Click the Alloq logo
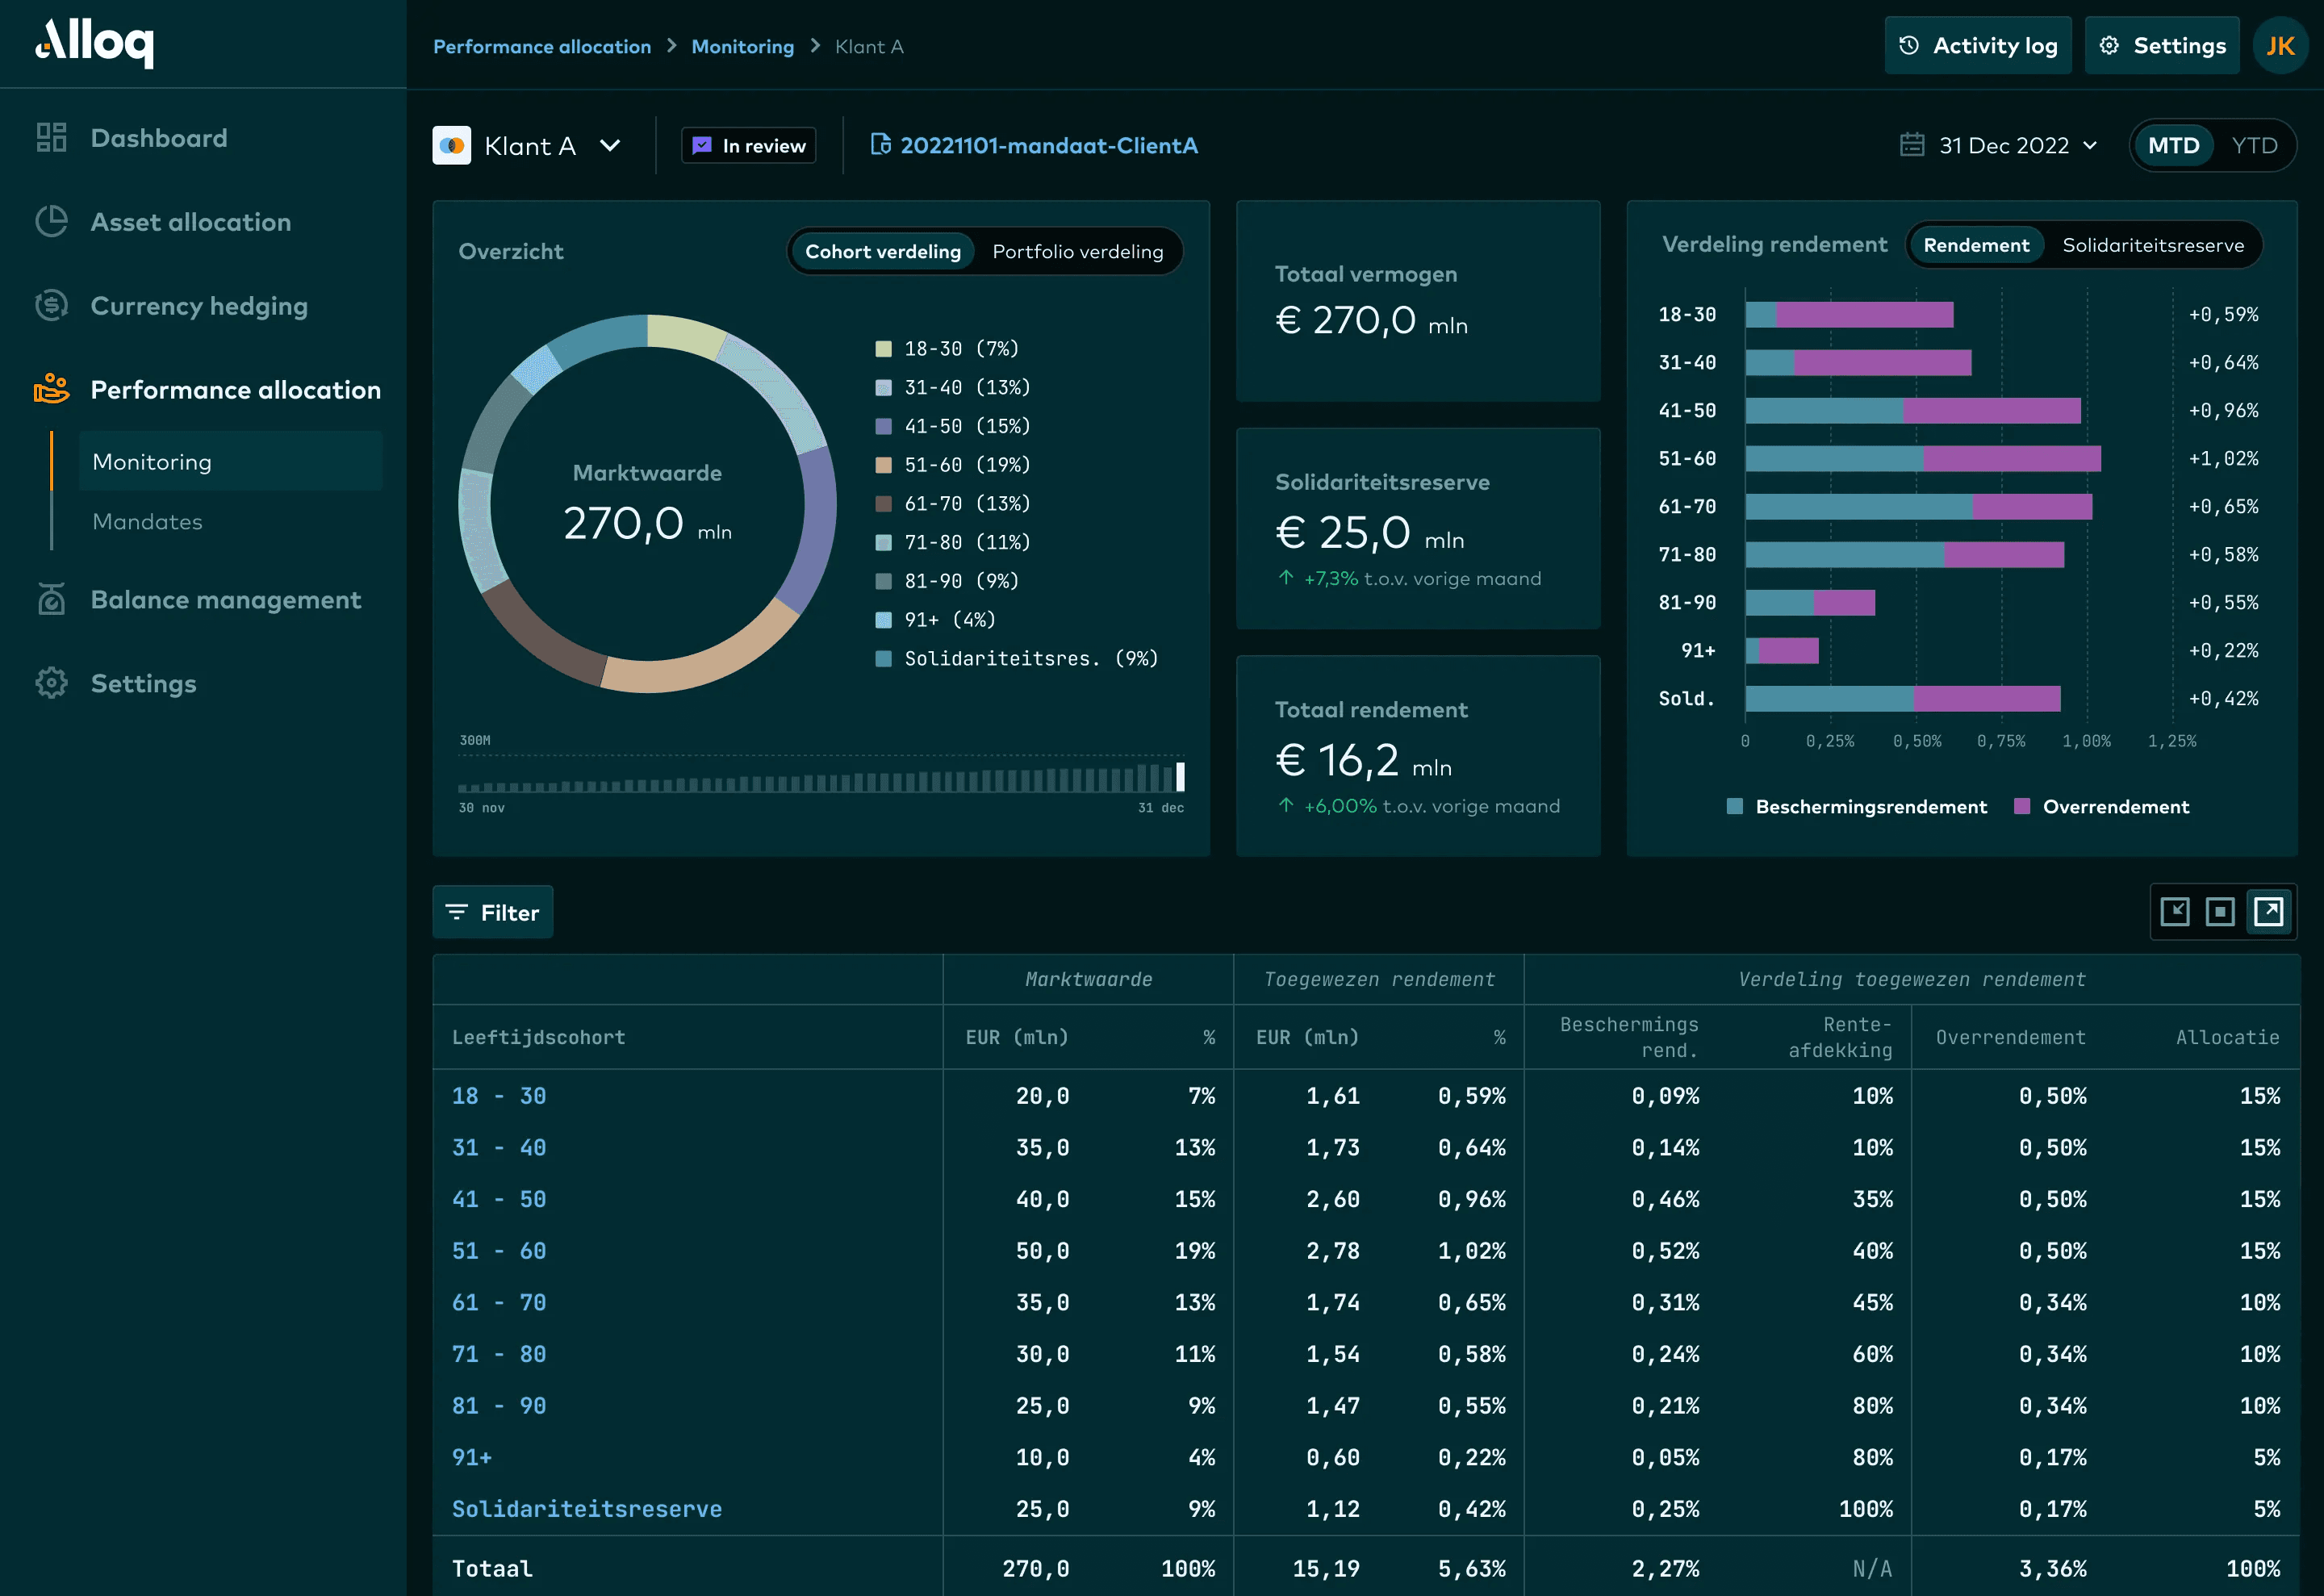The height and width of the screenshot is (1596, 2324). click(95, 43)
